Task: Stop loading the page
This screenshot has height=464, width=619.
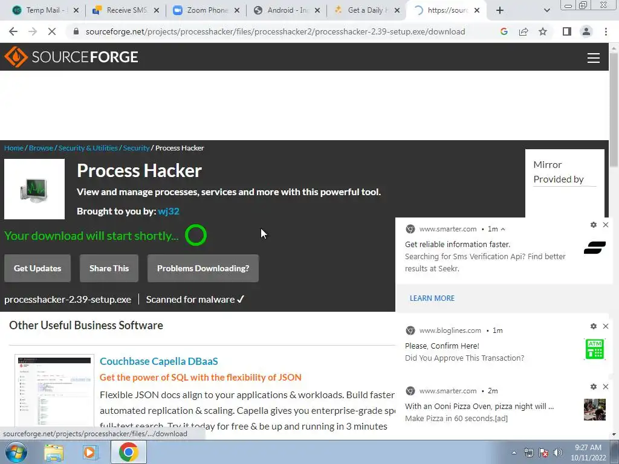Action: 52,31
